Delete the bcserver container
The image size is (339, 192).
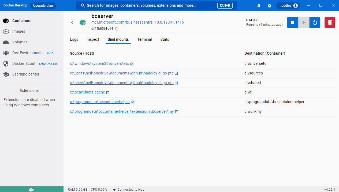coord(330,22)
